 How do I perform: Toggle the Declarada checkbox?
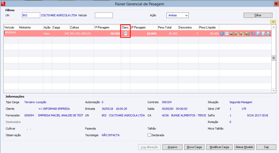click(149, 135)
